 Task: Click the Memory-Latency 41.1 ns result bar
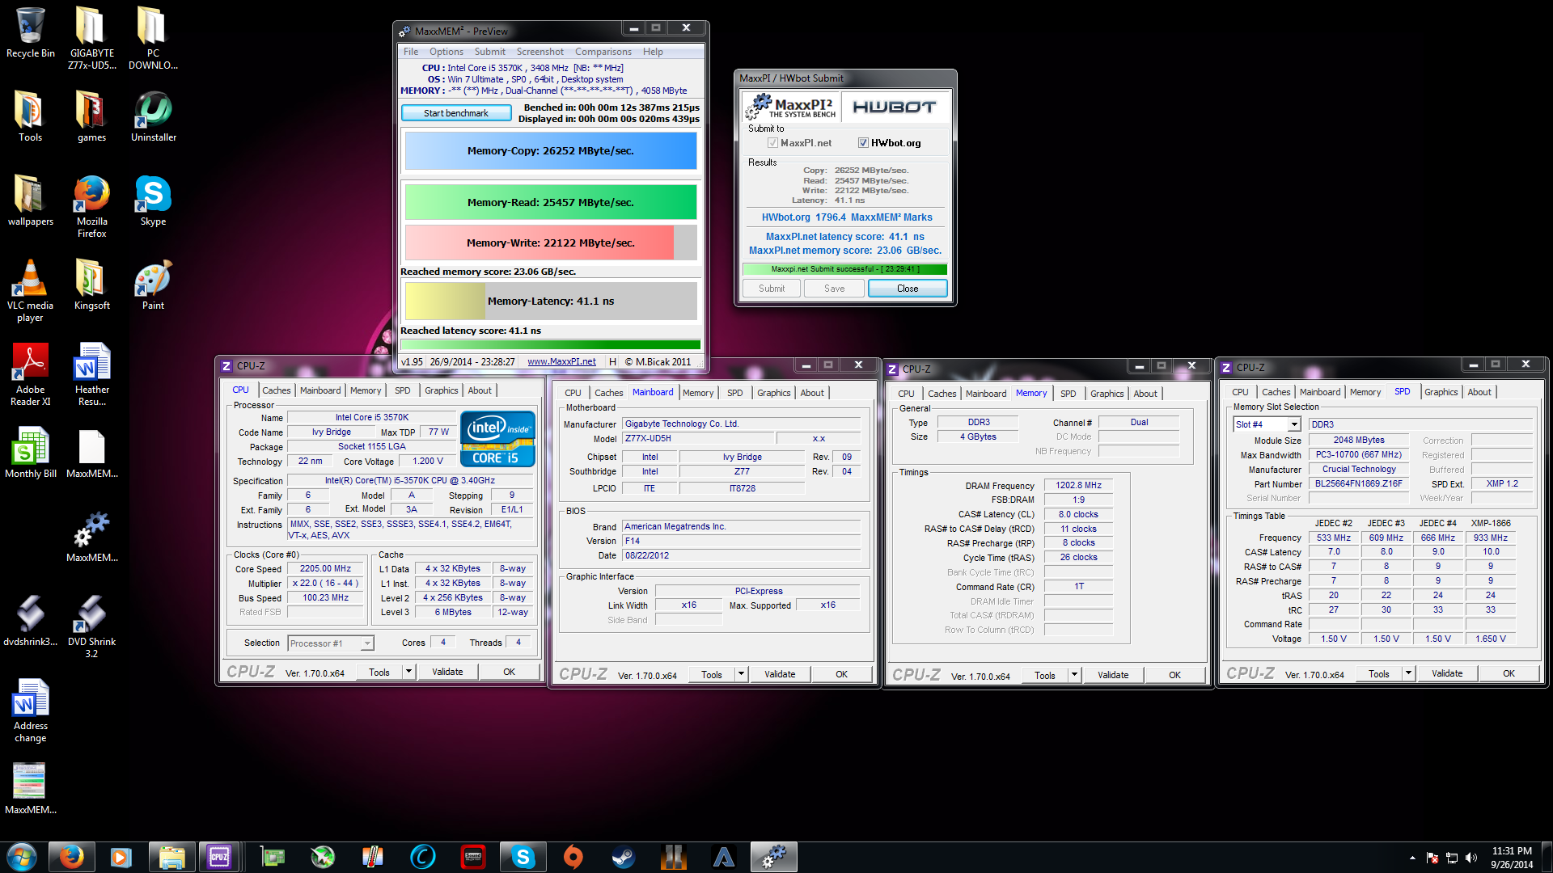tap(551, 301)
